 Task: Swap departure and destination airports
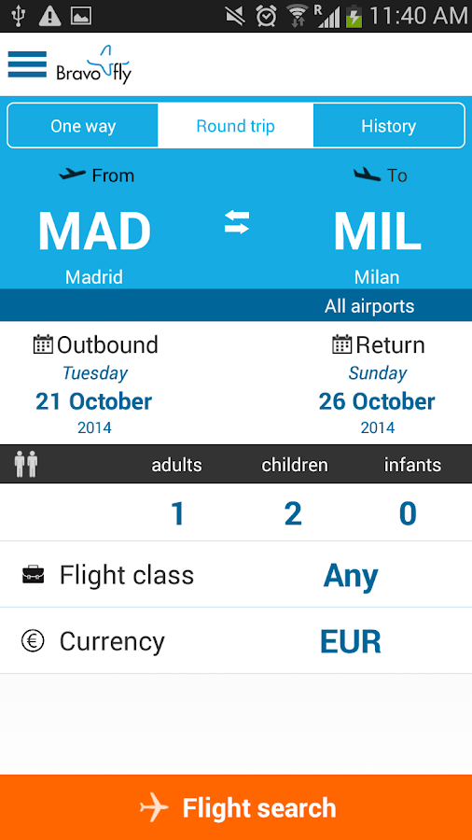click(x=237, y=222)
